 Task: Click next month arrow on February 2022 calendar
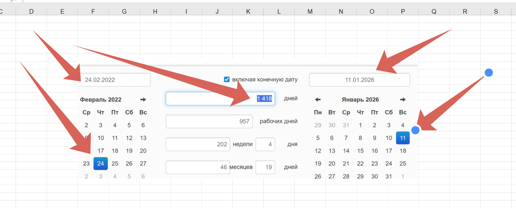pyautogui.click(x=143, y=100)
